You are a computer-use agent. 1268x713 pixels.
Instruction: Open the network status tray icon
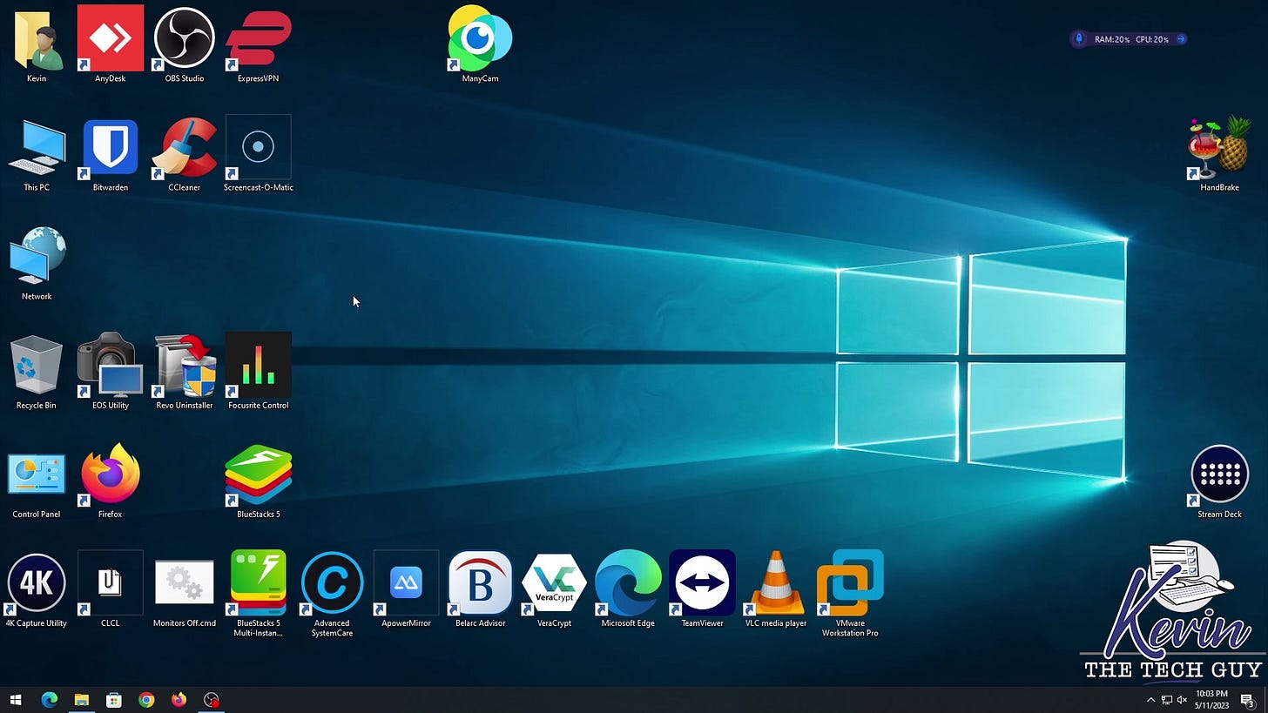(x=1166, y=700)
